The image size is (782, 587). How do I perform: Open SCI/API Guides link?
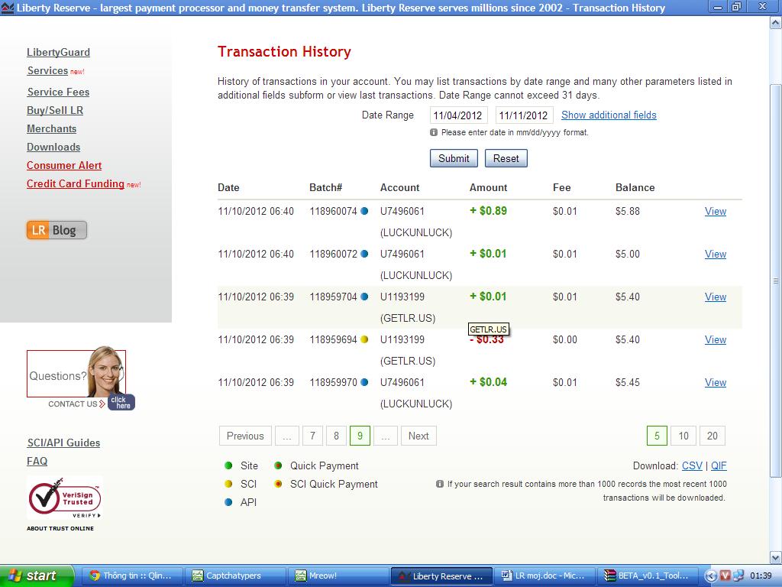63,443
